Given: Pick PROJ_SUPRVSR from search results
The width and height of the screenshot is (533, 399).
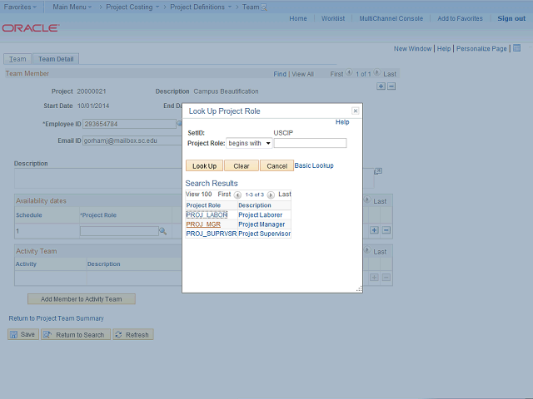Looking at the screenshot, I should coord(212,234).
